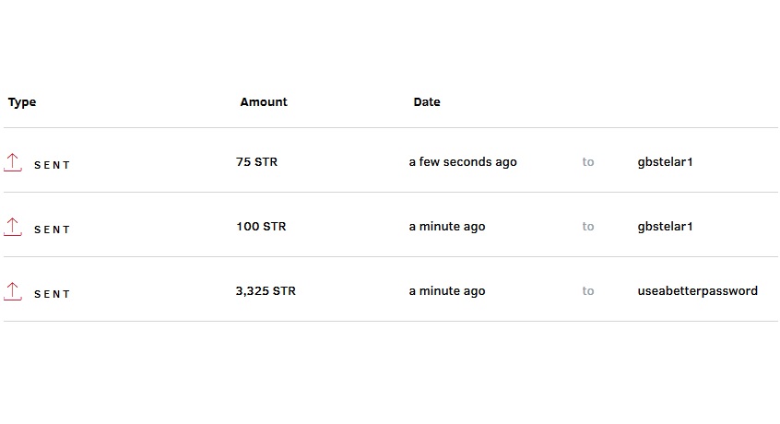Select the 100 STR amount
780x424 pixels.
[261, 227]
